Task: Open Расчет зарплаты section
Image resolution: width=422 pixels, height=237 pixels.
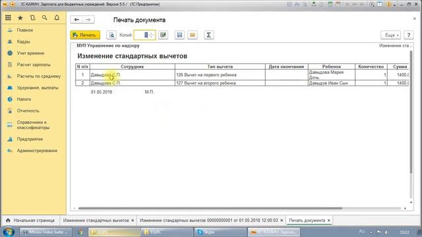Action: click(33, 65)
